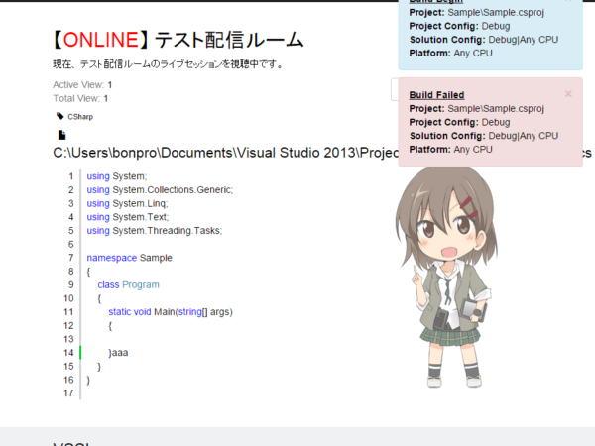Click 'namespace Sample' code line
The width and height of the screenshot is (595, 446).
(129, 258)
